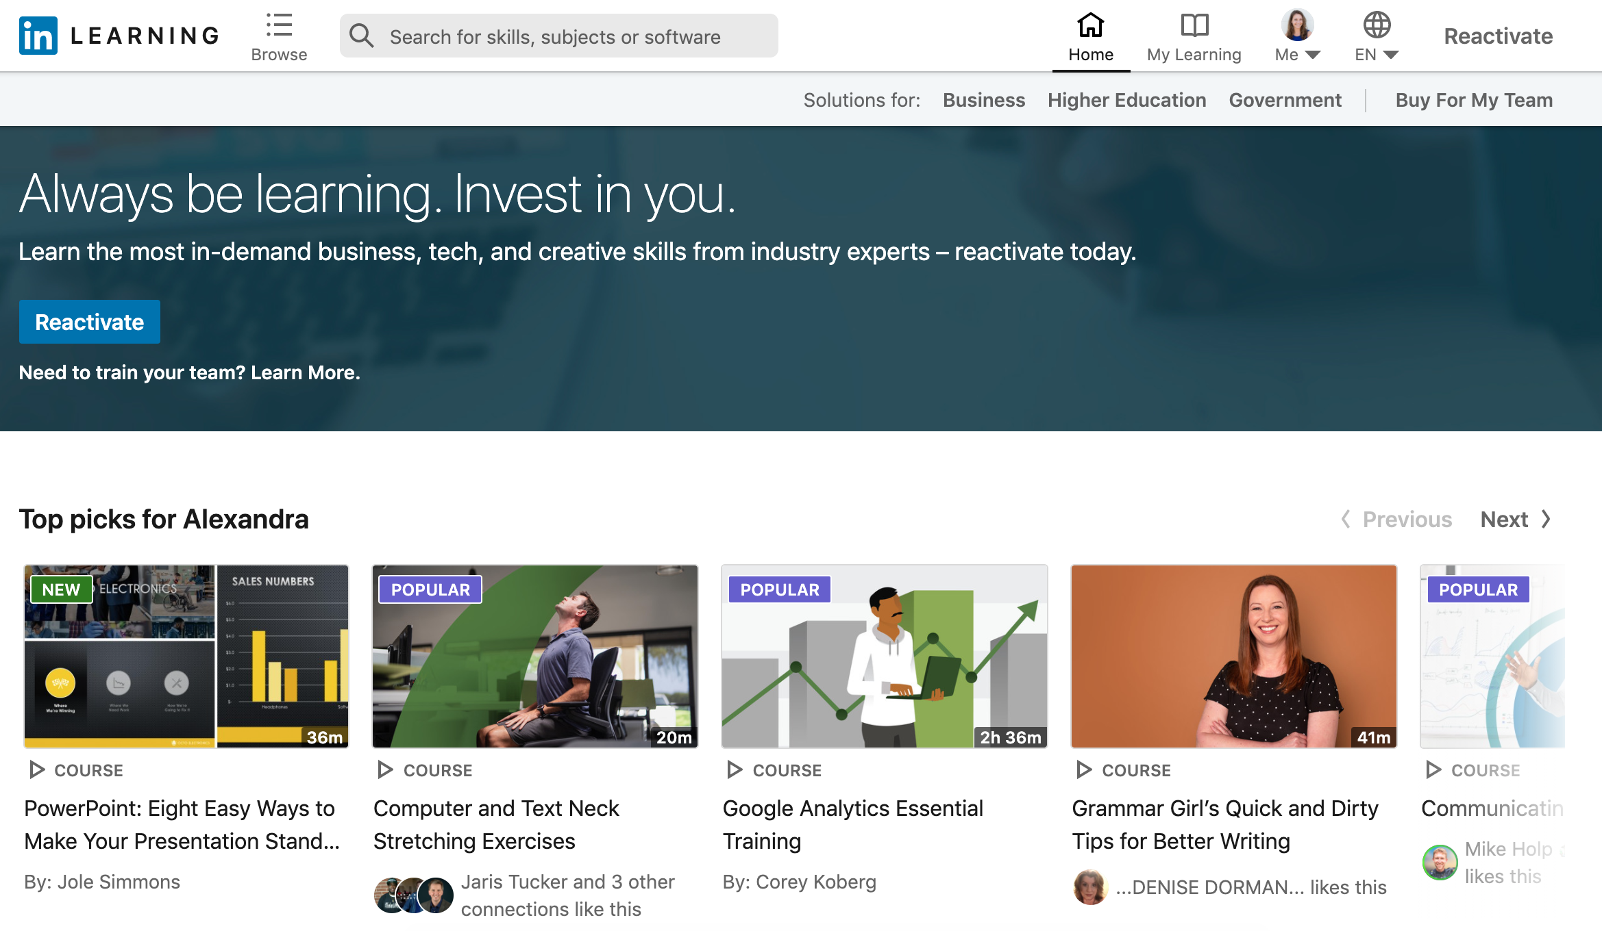The image size is (1602, 931).
Task: Click the NEW badge on PowerPoint course
Action: tap(61, 589)
